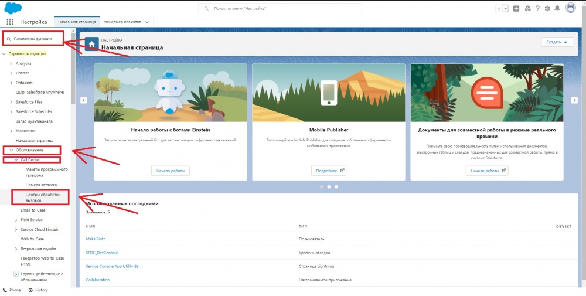Click magnifier icon in sidebar quick find

point(9,39)
